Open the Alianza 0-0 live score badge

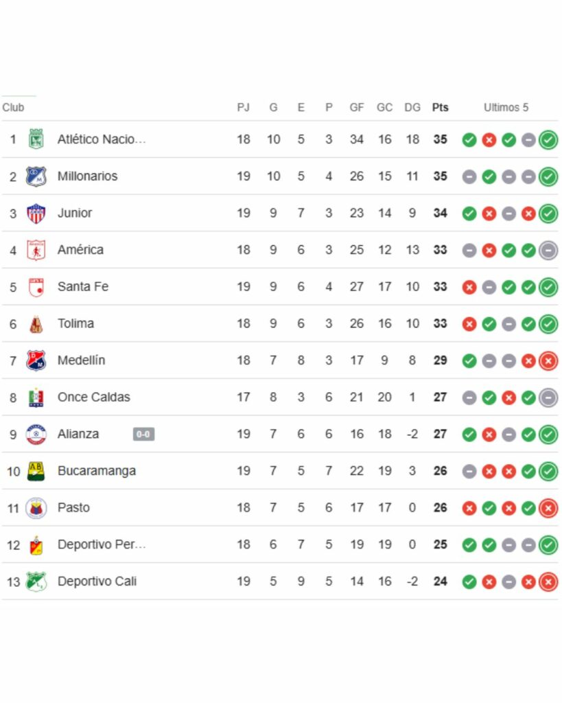(x=143, y=434)
